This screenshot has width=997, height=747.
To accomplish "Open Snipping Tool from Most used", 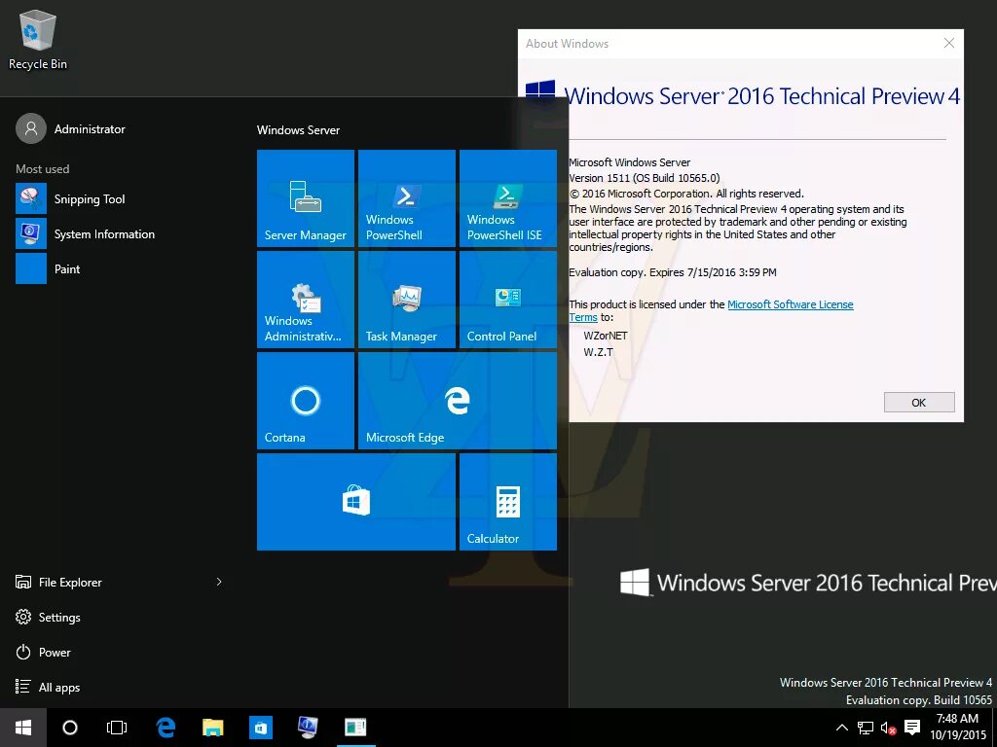I will click(x=90, y=198).
